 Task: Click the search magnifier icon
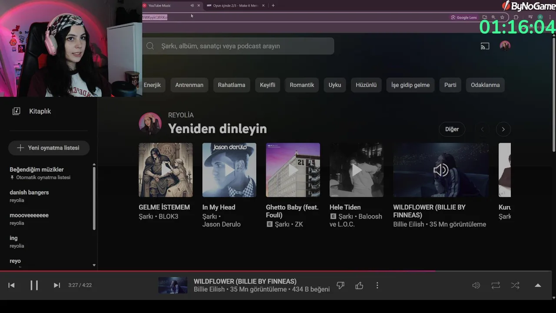(x=150, y=46)
